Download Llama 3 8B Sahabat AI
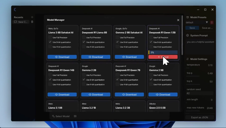The image size is (226, 128). (x=62, y=57)
